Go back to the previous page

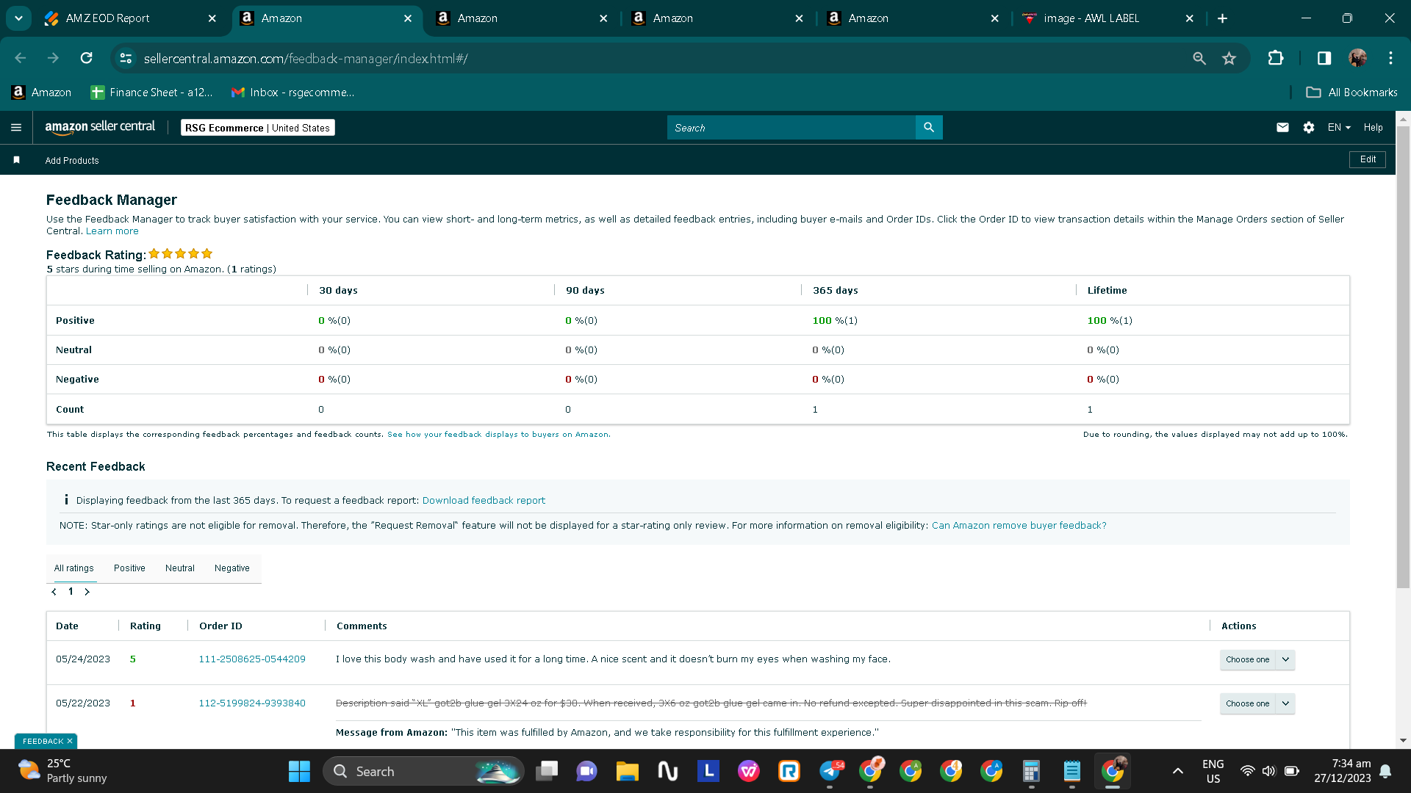21,58
